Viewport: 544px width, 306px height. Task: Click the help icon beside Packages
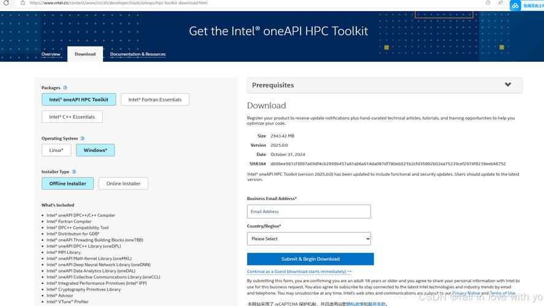coord(65,88)
